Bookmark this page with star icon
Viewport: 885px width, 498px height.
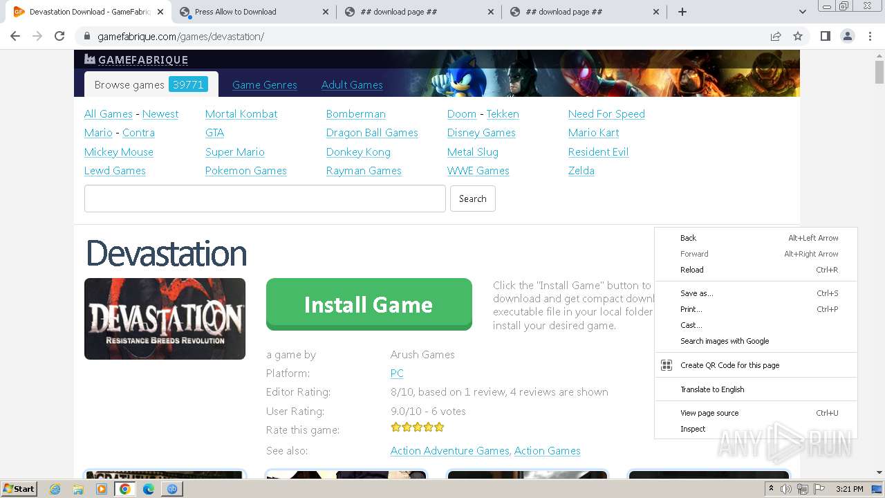[798, 36]
